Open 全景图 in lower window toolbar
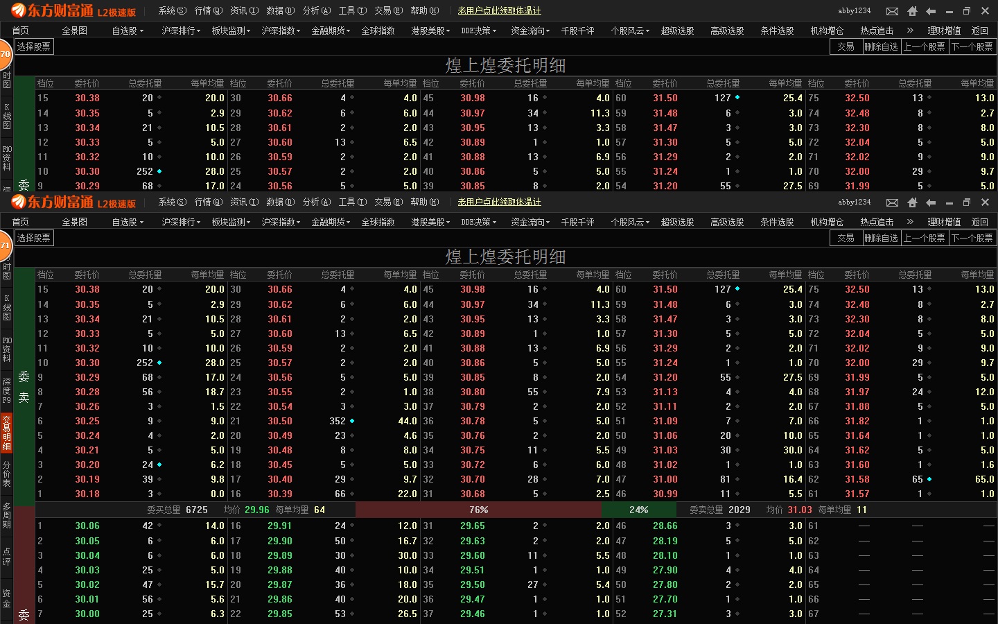 (x=75, y=222)
